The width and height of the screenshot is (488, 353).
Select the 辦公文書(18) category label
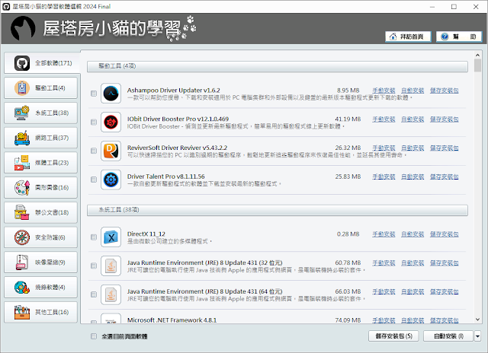click(52, 212)
